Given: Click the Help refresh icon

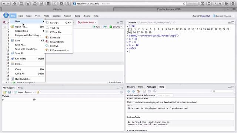Looking at the screenshot, I should click(x=155, y=91).
